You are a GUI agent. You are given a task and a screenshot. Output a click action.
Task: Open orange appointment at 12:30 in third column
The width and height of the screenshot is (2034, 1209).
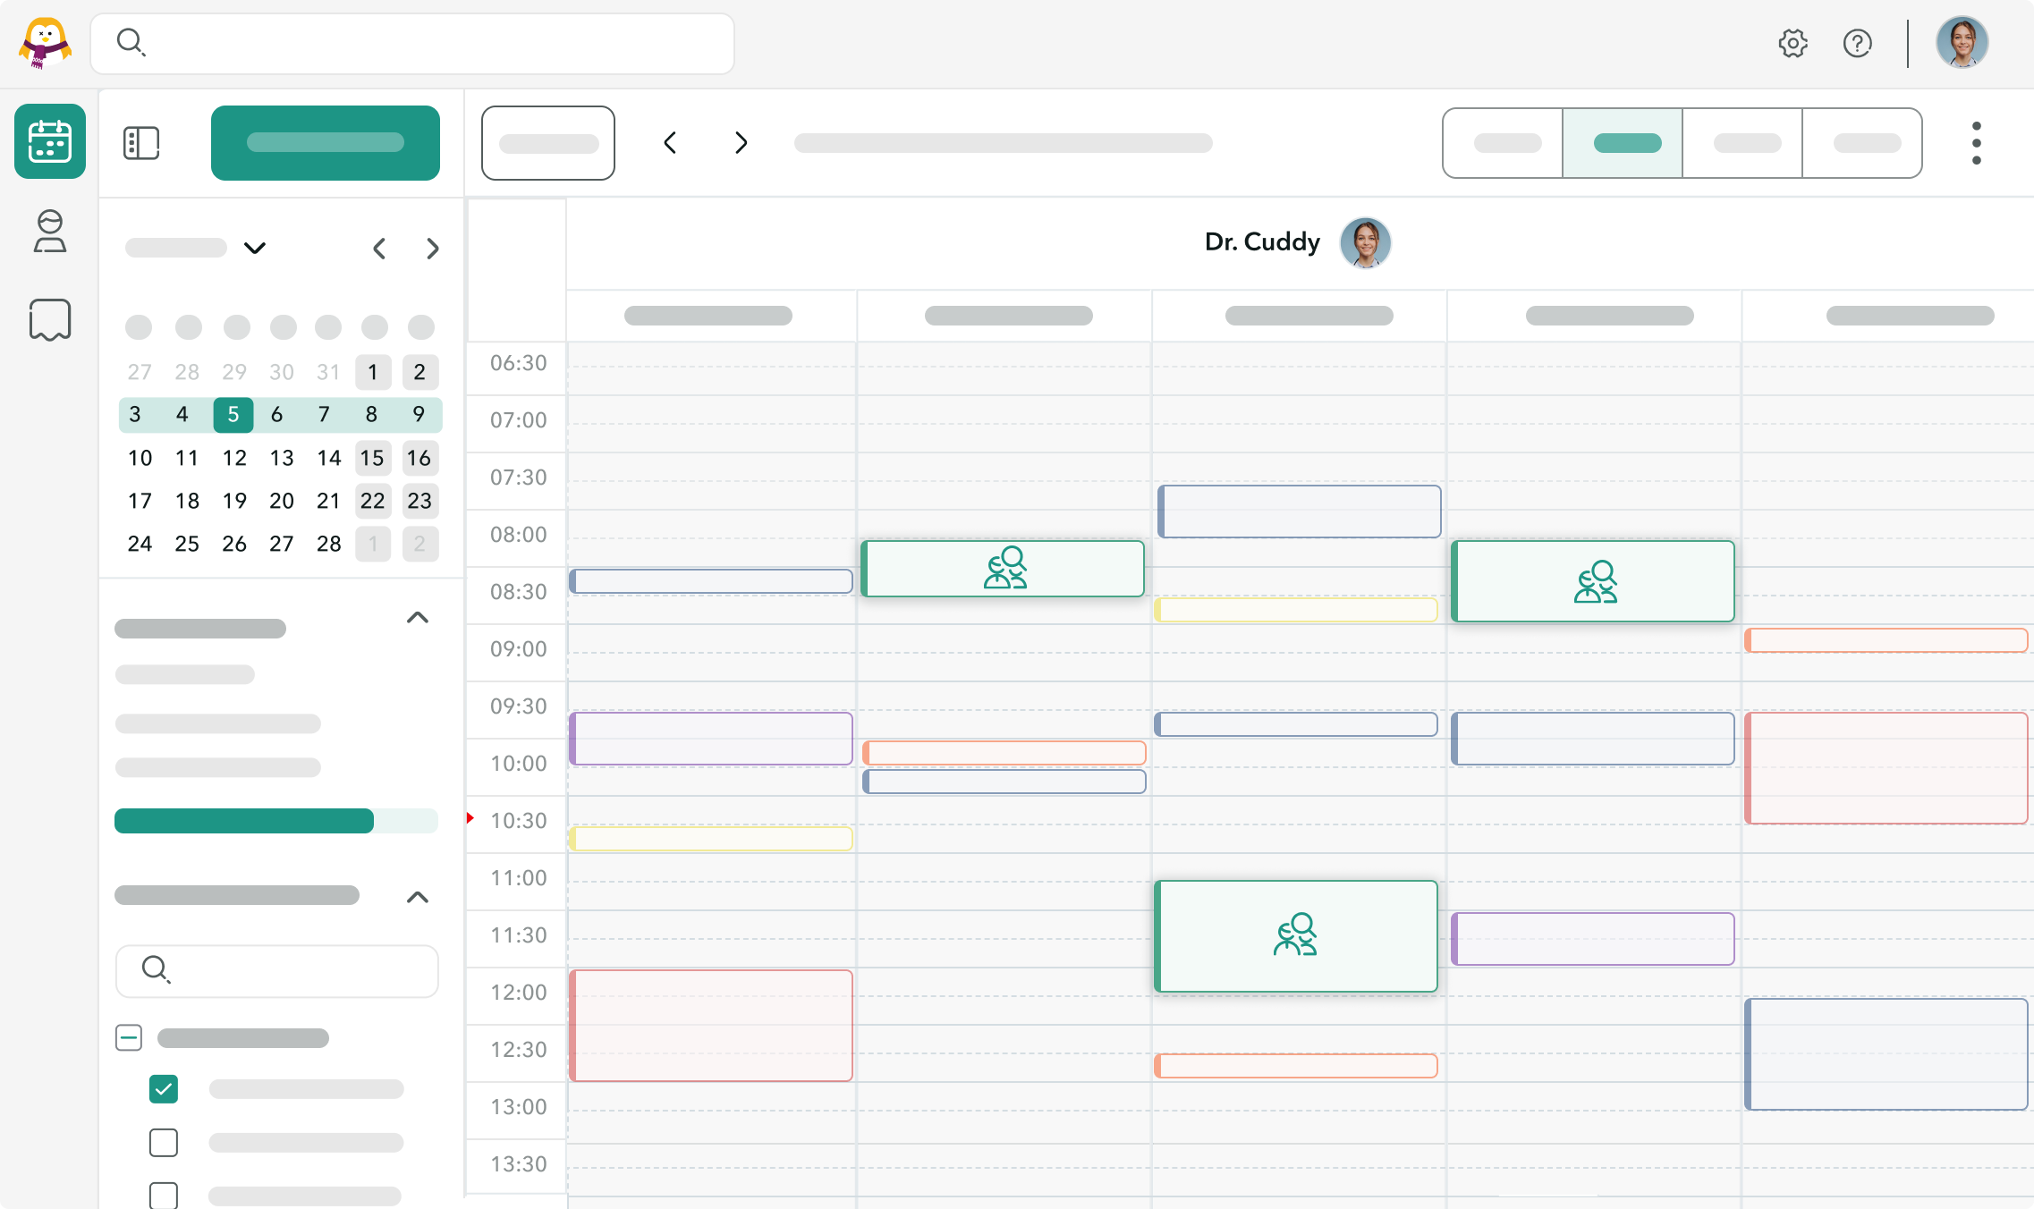click(1296, 1066)
